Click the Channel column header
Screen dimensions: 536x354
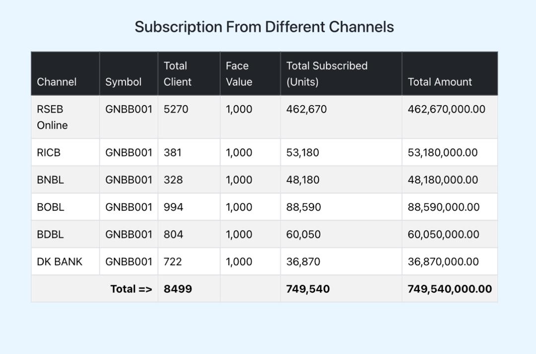pos(57,82)
